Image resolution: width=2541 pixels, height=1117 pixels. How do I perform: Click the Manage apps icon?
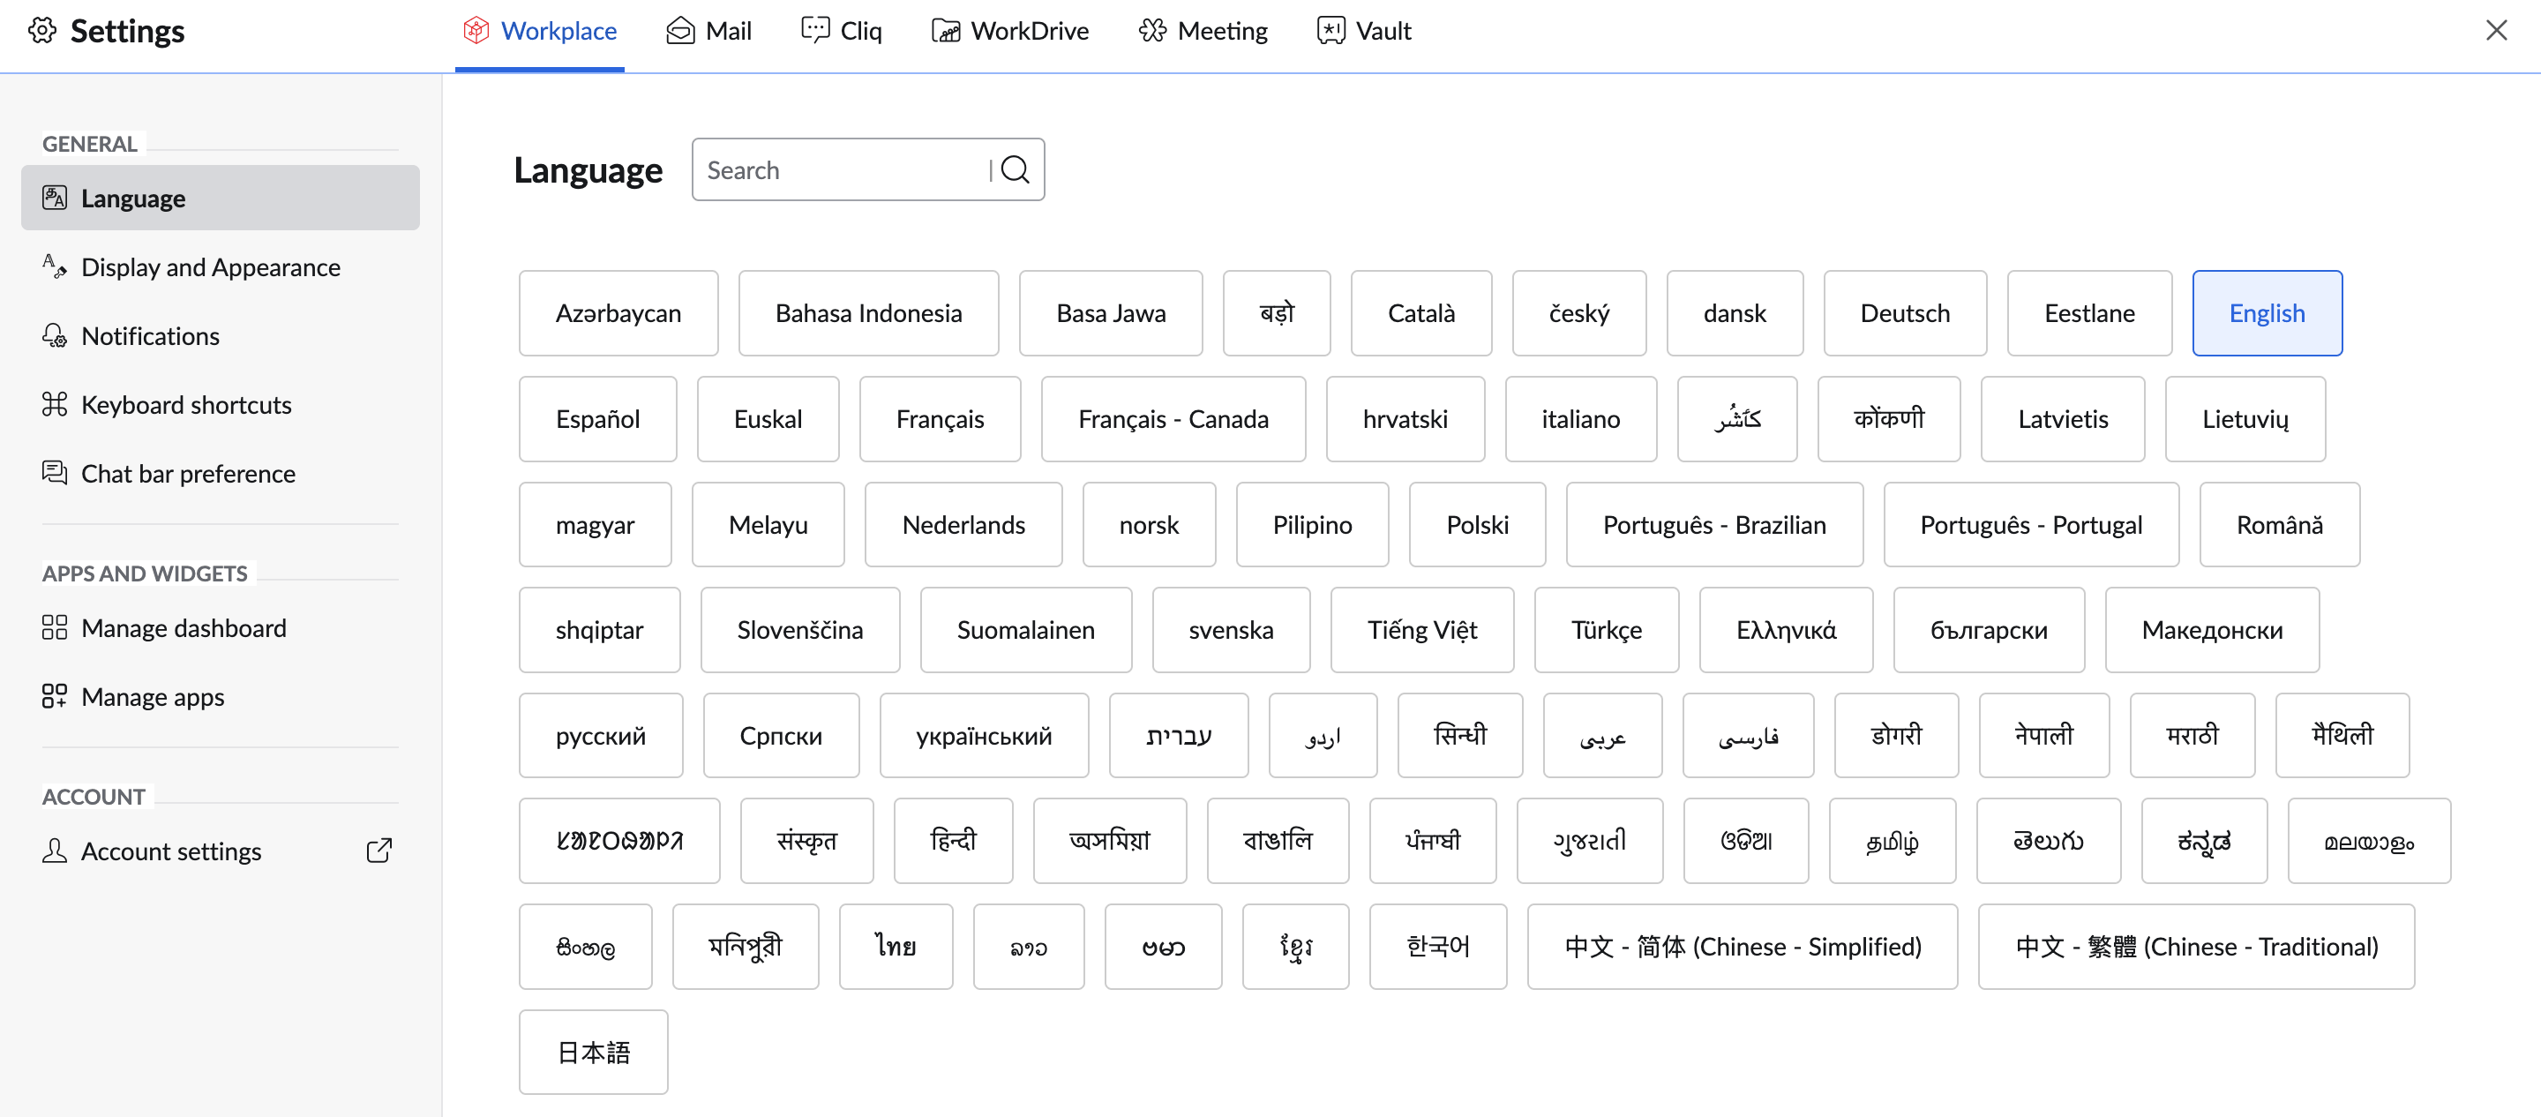click(x=54, y=697)
